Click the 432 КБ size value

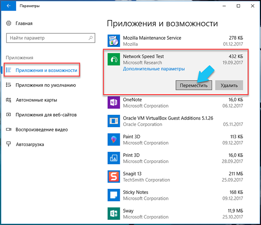(236, 56)
